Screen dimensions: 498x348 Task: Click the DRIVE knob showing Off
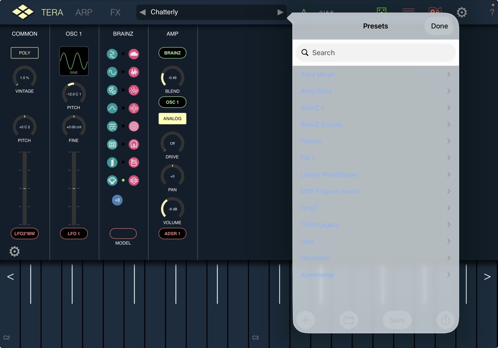pyautogui.click(x=172, y=143)
